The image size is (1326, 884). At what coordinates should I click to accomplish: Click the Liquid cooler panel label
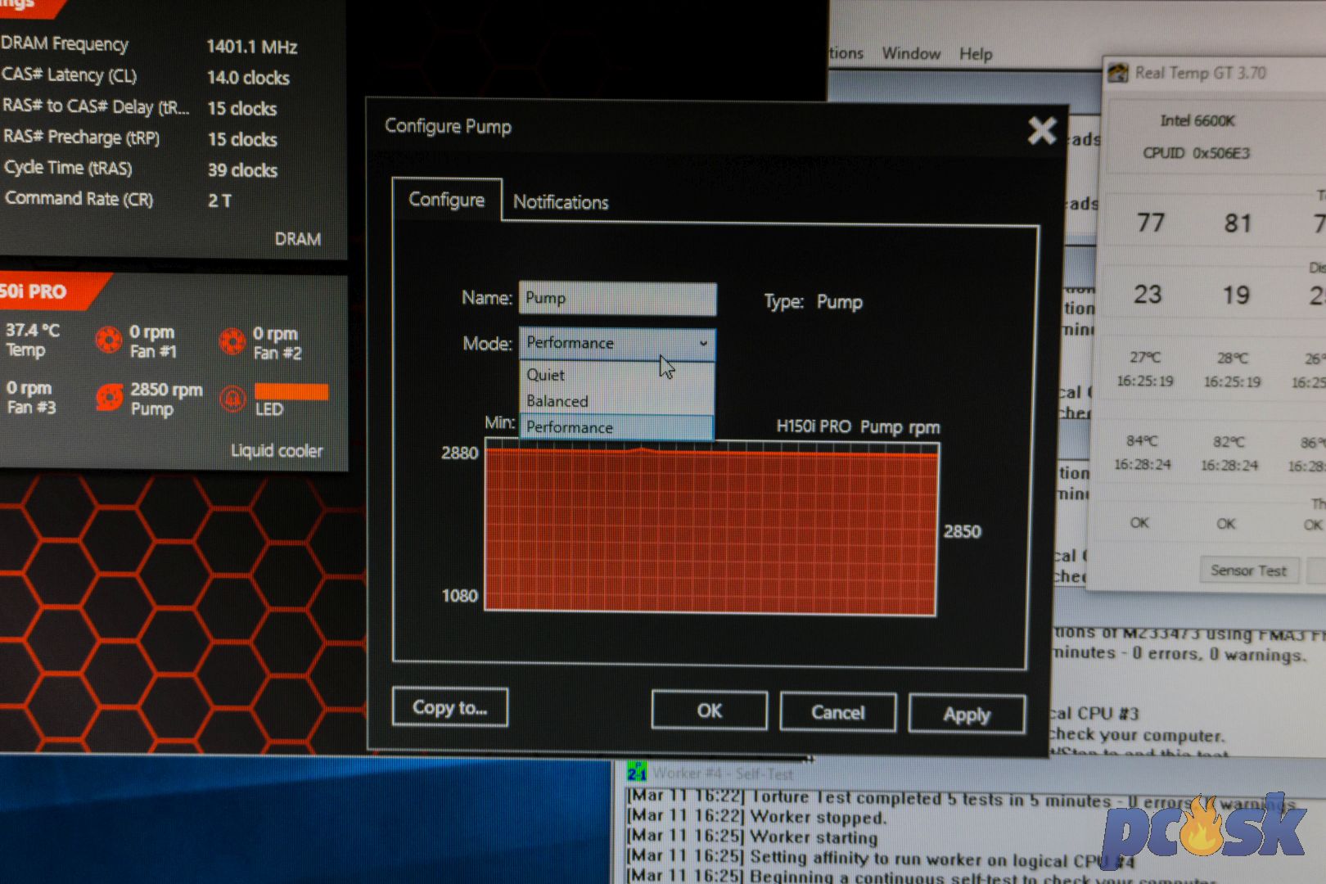coord(277,451)
